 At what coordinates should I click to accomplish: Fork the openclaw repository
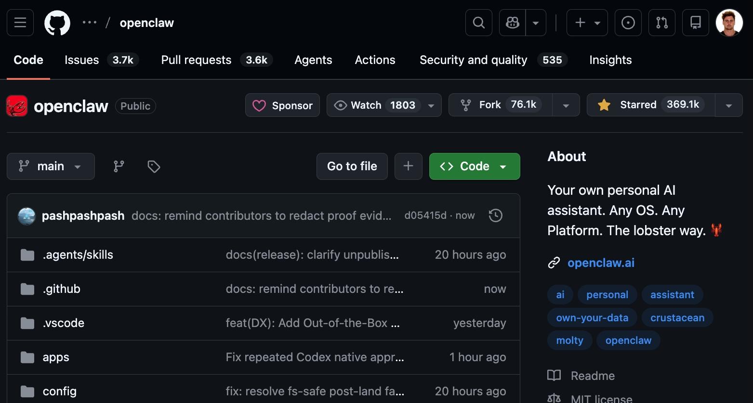(500, 105)
